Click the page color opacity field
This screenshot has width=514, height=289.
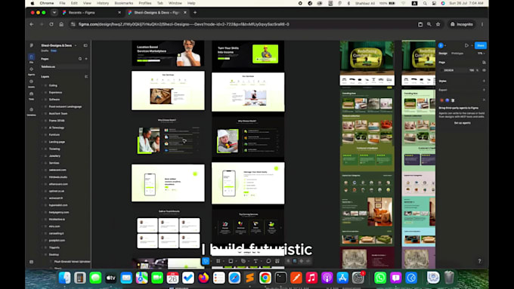click(472, 70)
